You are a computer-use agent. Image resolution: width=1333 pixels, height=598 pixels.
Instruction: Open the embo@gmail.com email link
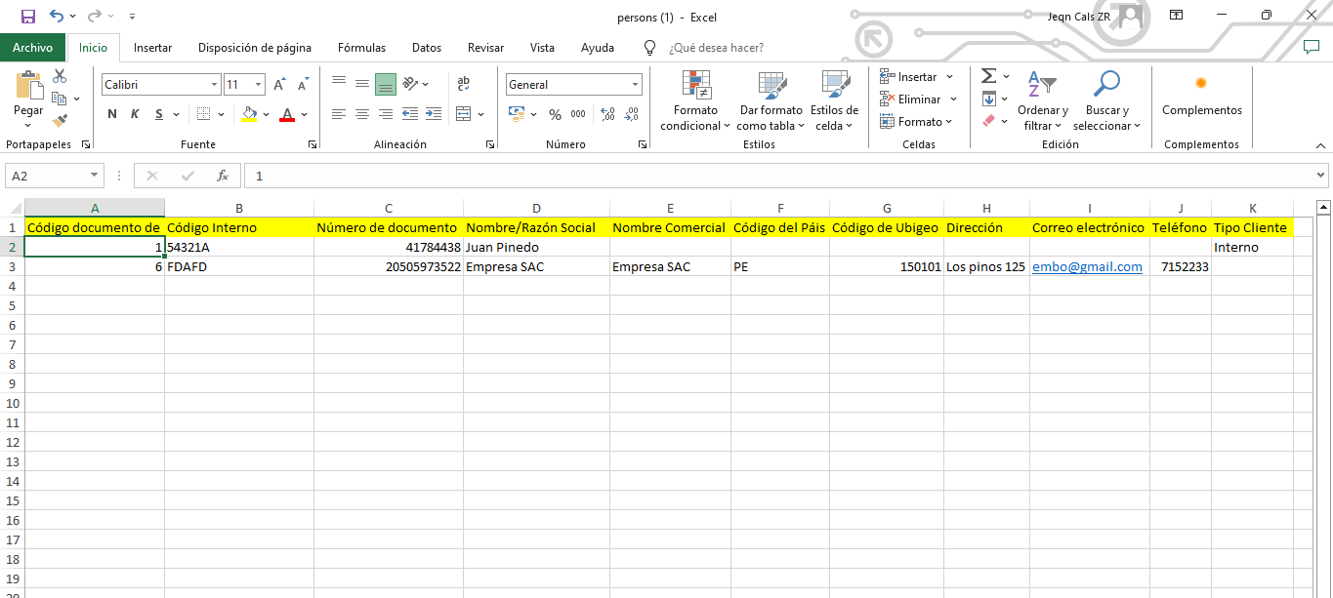click(x=1087, y=267)
